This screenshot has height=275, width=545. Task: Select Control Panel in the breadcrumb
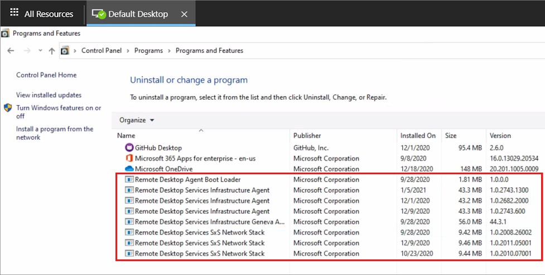(x=102, y=51)
